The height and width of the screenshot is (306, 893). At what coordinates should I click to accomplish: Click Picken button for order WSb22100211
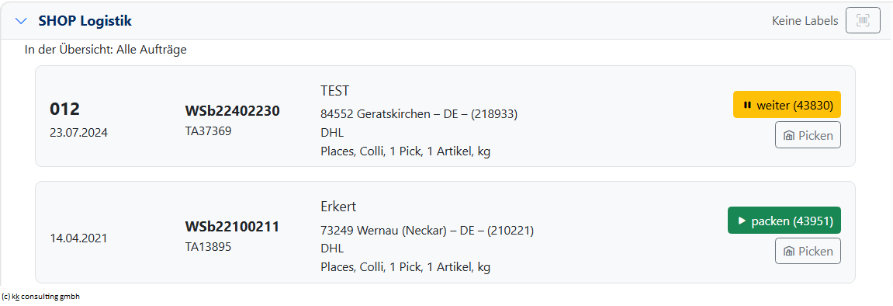[808, 252]
